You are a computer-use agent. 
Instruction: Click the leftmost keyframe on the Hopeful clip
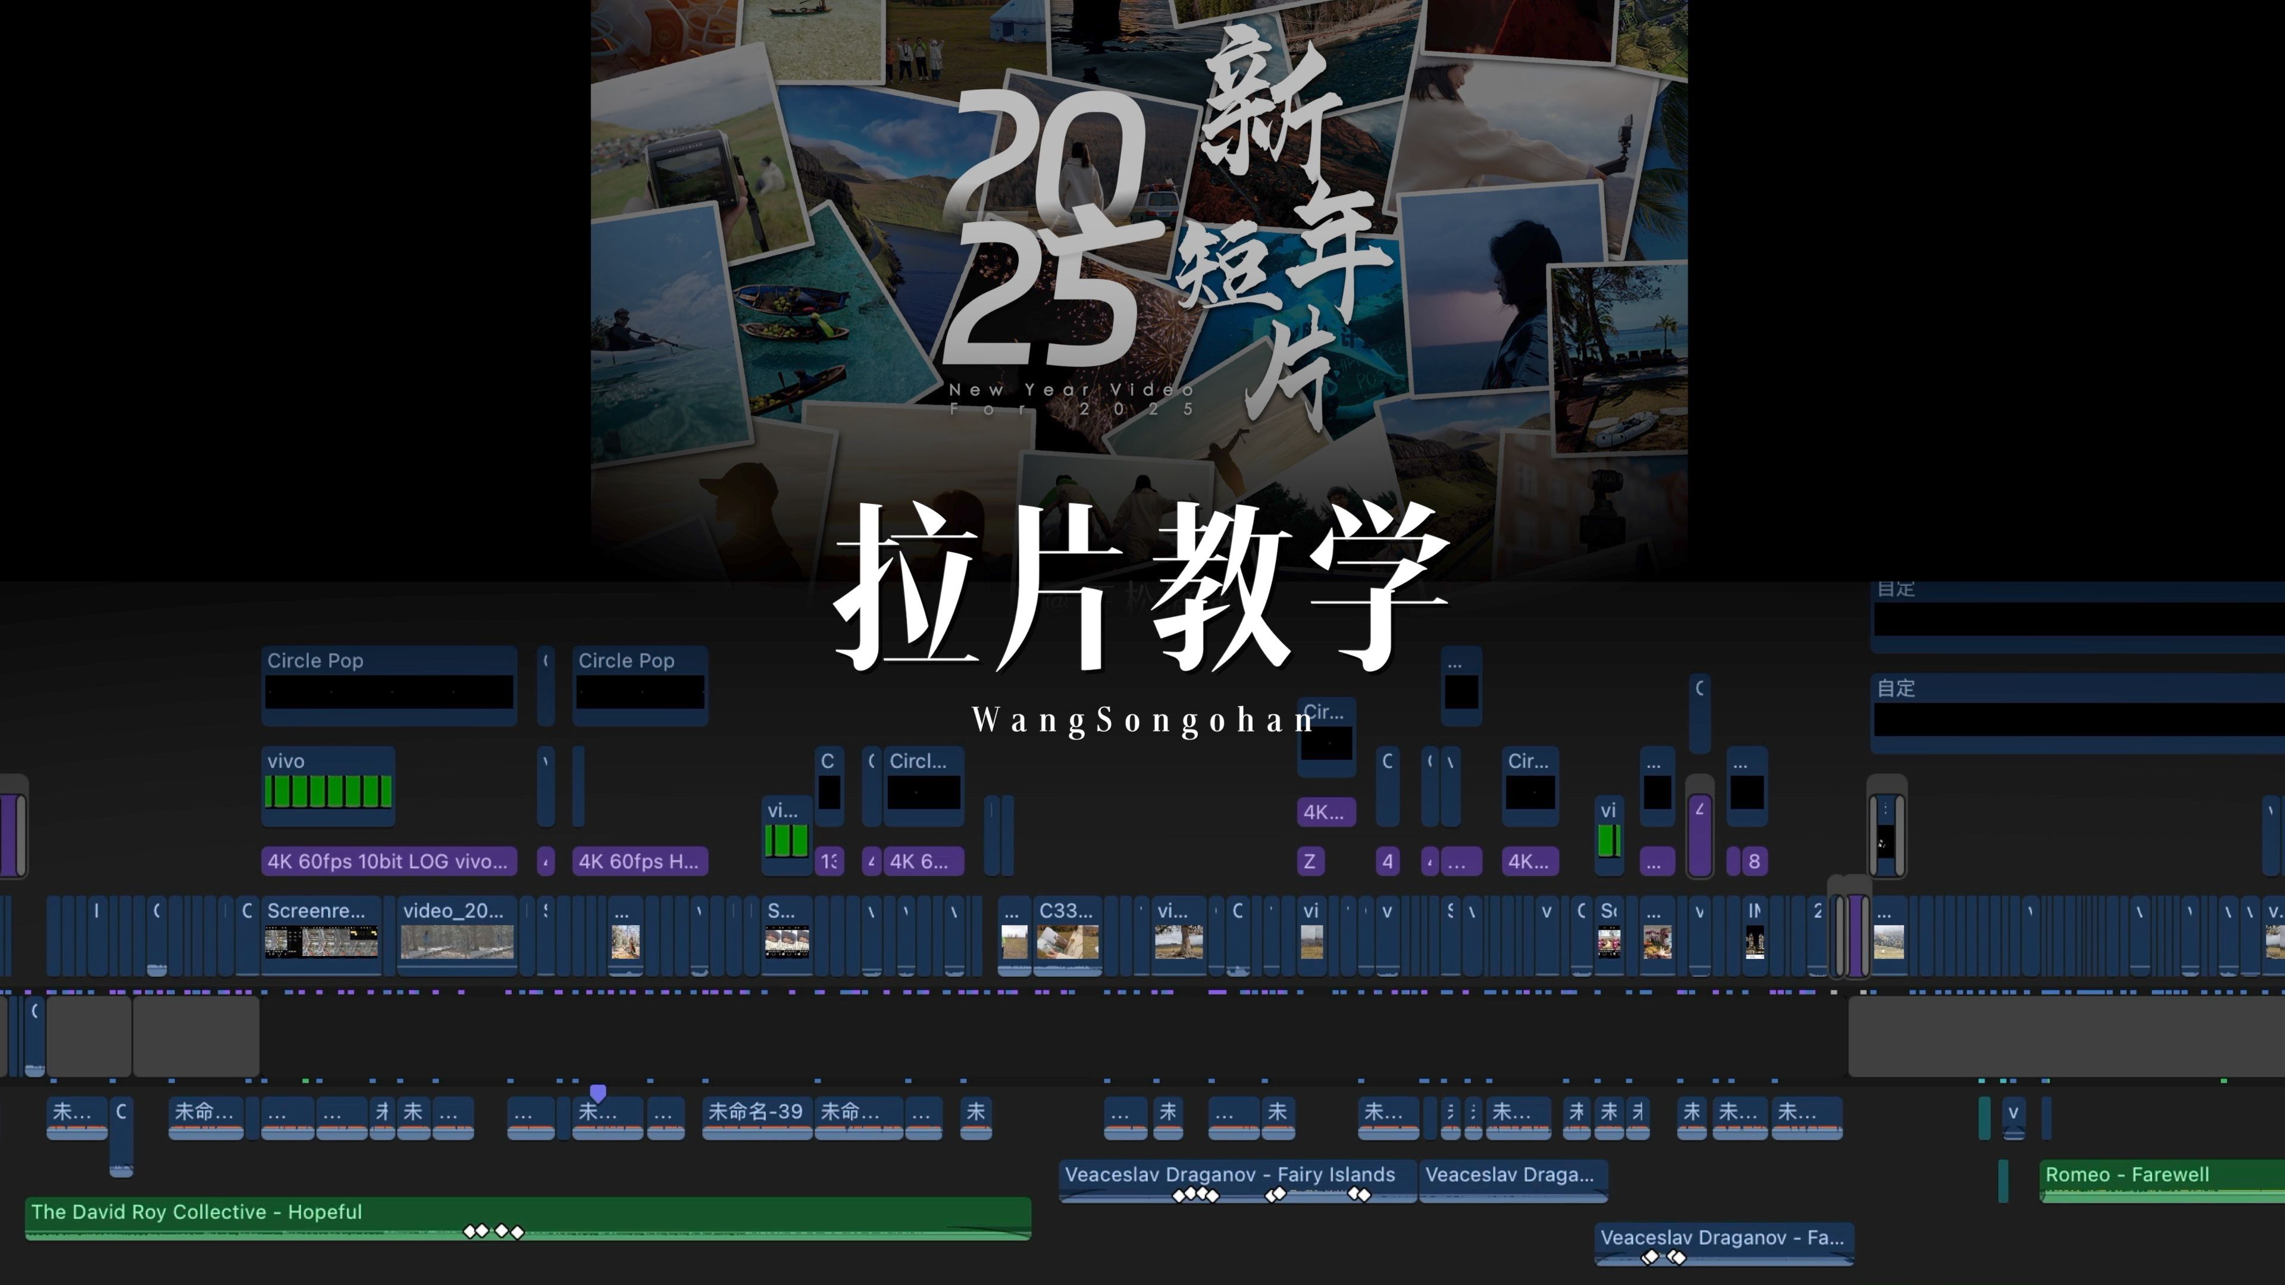[470, 1231]
